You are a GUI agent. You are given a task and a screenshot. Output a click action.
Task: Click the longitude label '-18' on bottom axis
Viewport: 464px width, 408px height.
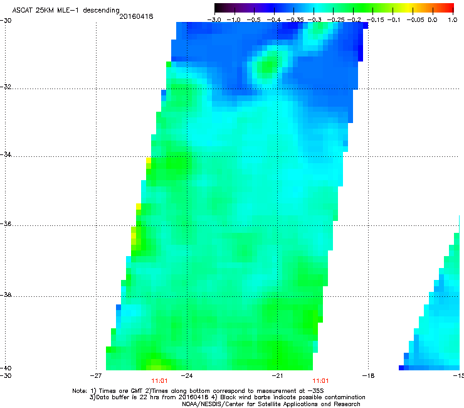368,376
